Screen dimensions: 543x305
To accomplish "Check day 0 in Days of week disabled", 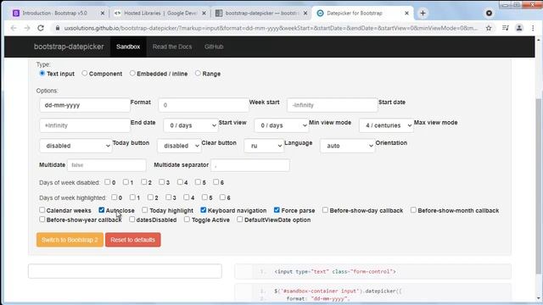I will tap(108, 182).
